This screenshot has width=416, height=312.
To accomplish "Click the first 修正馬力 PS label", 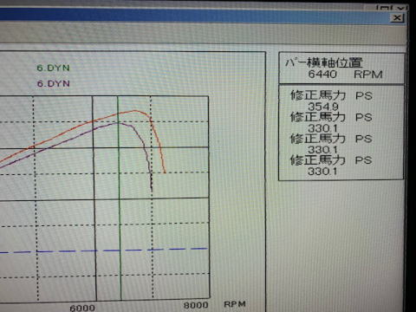I will click(331, 95).
